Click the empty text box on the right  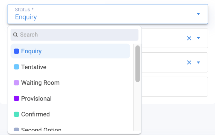[x=175, y=87]
